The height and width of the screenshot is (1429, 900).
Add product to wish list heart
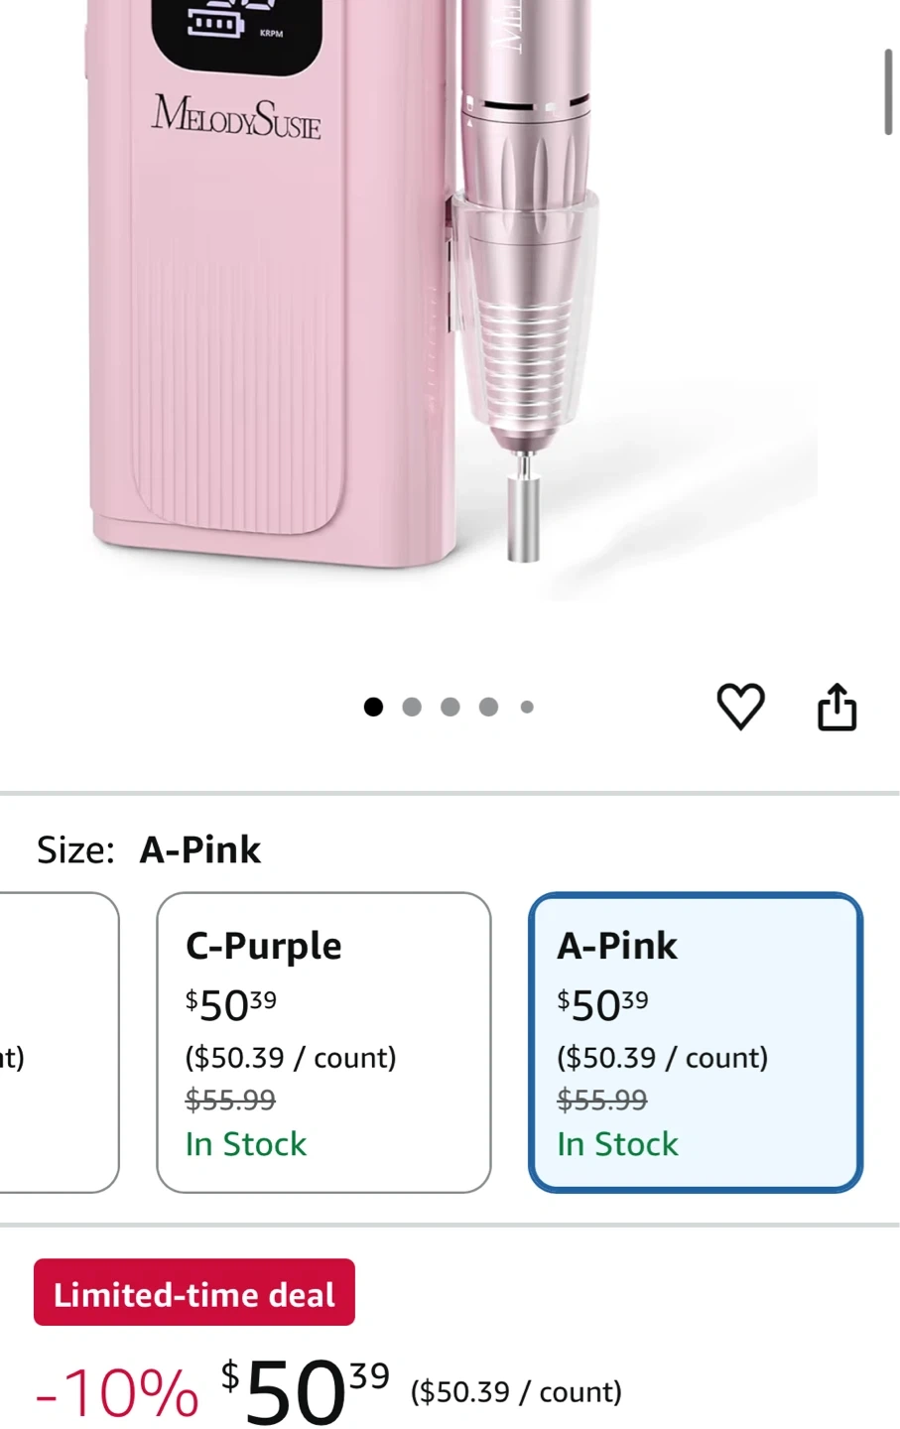pyautogui.click(x=740, y=707)
